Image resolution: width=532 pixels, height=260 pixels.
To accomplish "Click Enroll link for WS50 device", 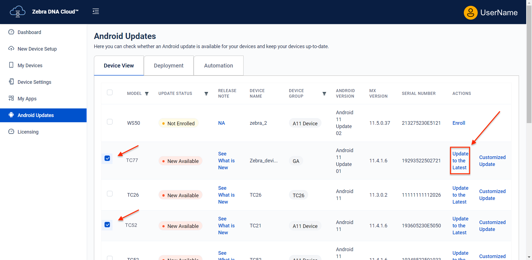I will (x=459, y=123).
